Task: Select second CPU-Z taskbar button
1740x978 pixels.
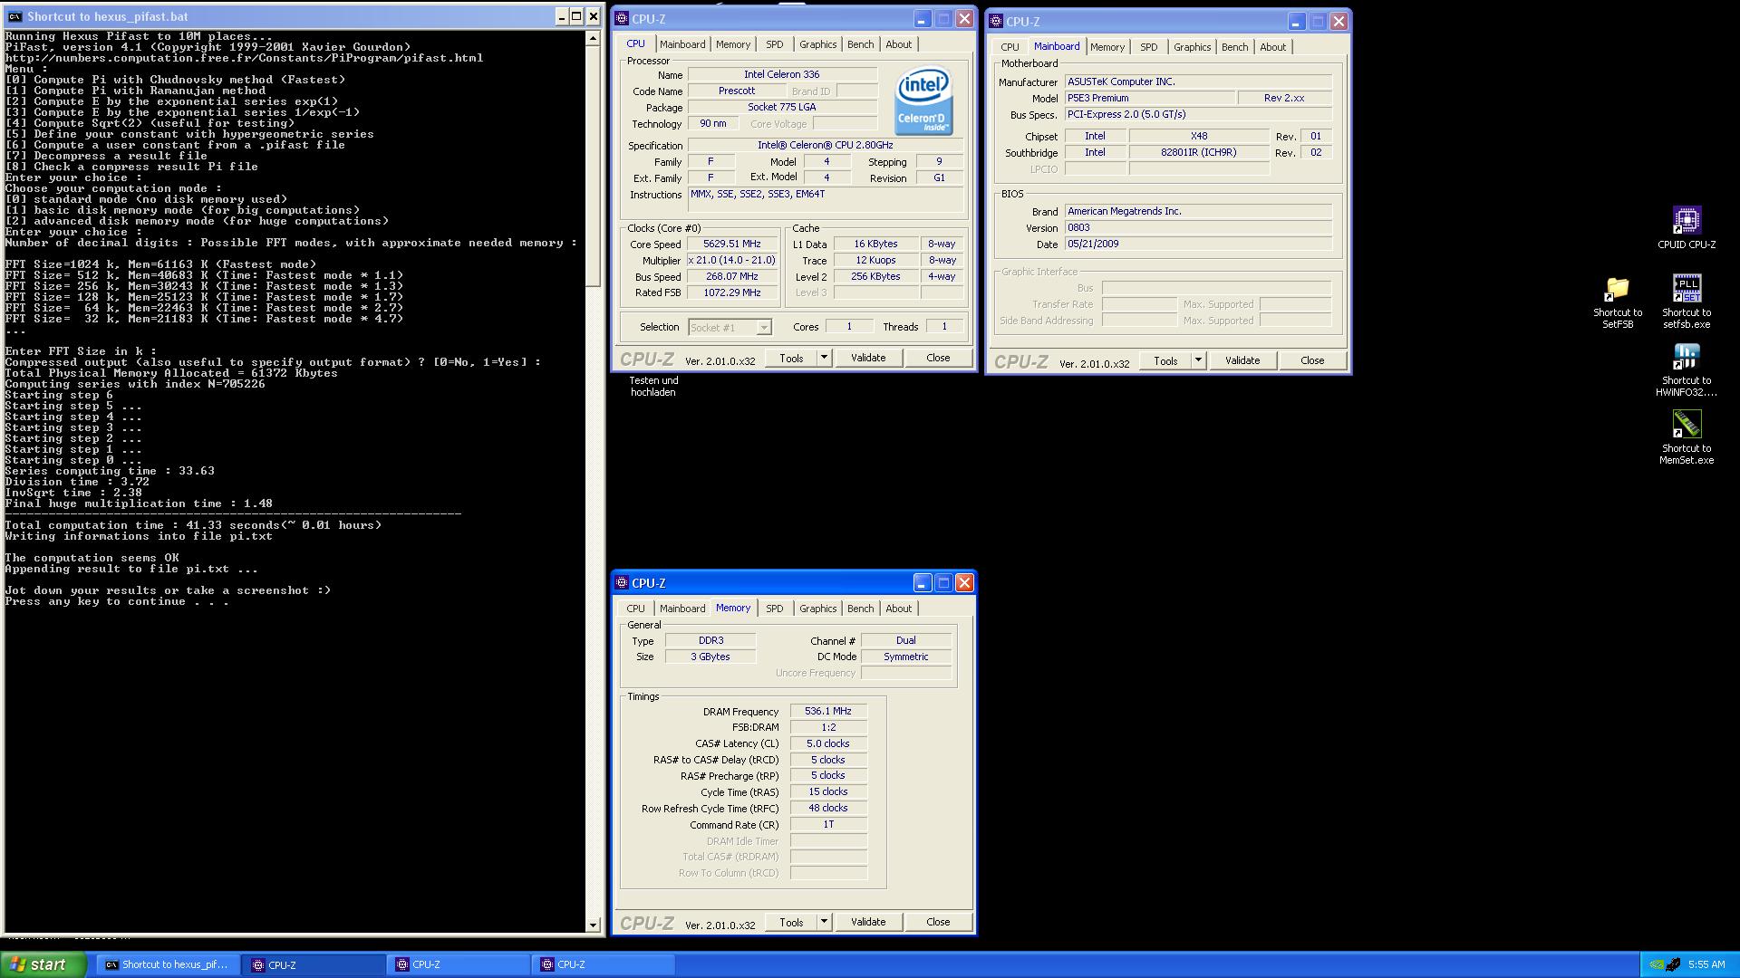Action: (x=458, y=965)
